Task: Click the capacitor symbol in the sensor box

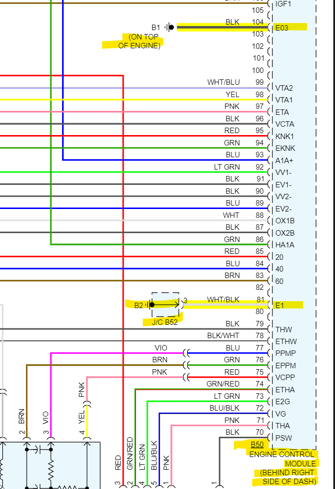Action: pyautogui.click(x=38, y=450)
